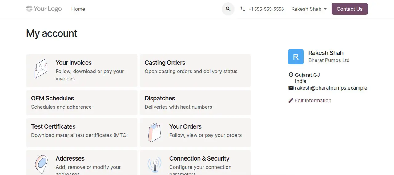Open the OEM Schedules card

pyautogui.click(x=82, y=103)
